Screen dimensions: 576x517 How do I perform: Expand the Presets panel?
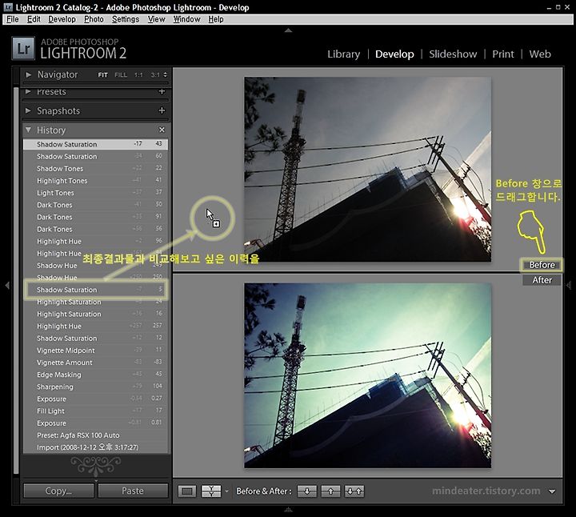(x=28, y=91)
